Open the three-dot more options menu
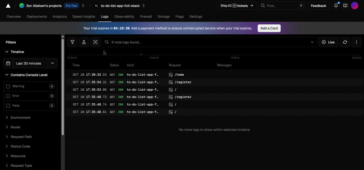The width and height of the screenshot is (364, 170). point(356,42)
